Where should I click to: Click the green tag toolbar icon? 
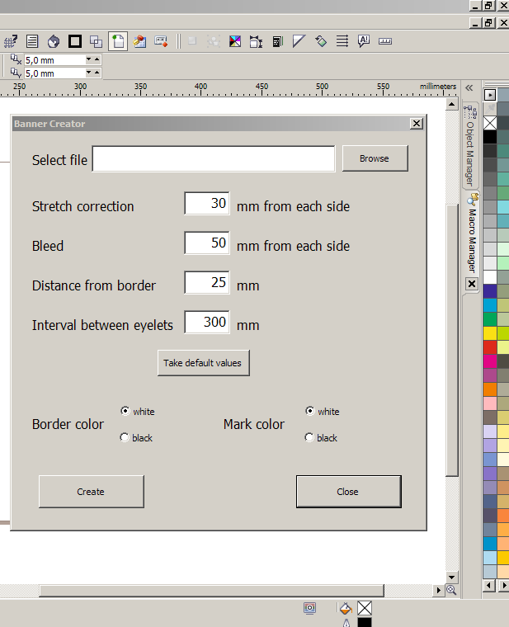[321, 41]
